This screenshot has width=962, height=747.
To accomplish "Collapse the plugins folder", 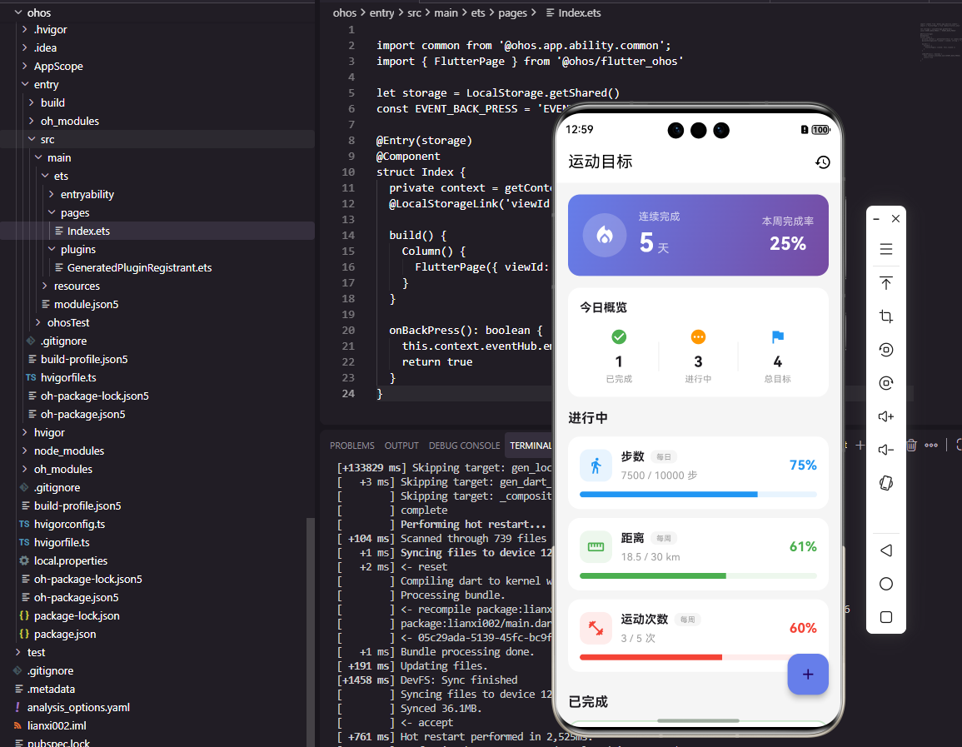I will click(x=52, y=249).
